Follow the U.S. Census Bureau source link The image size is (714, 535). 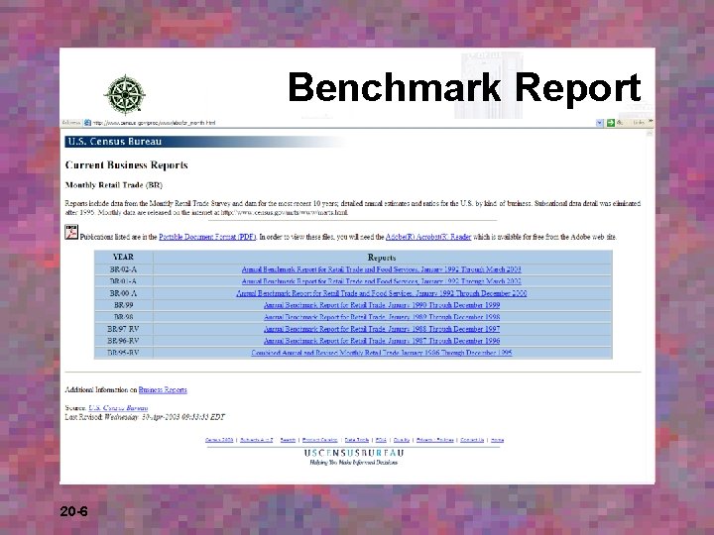[118, 408]
